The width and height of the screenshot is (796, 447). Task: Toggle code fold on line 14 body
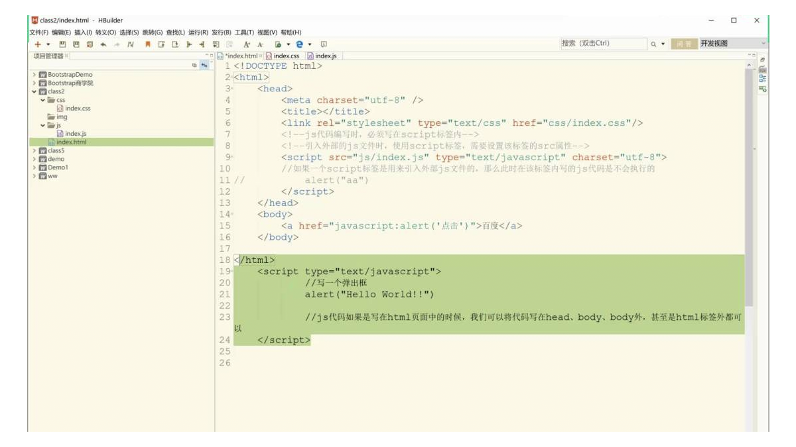232,215
